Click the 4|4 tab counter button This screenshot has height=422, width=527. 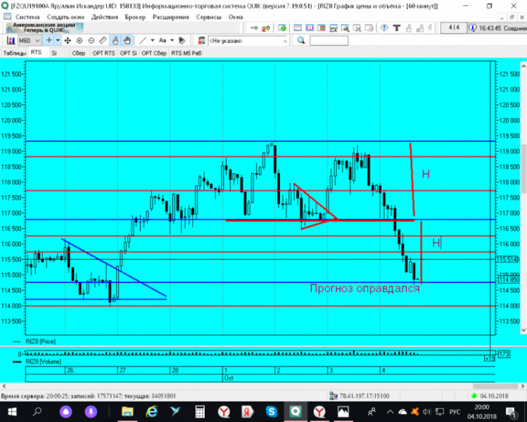click(x=454, y=28)
